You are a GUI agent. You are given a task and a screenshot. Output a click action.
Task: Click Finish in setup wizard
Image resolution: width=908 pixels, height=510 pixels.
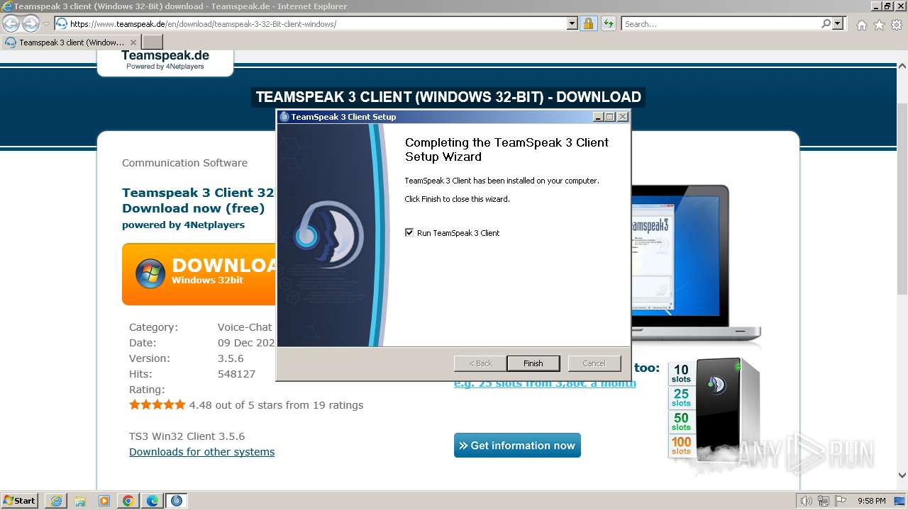533,363
